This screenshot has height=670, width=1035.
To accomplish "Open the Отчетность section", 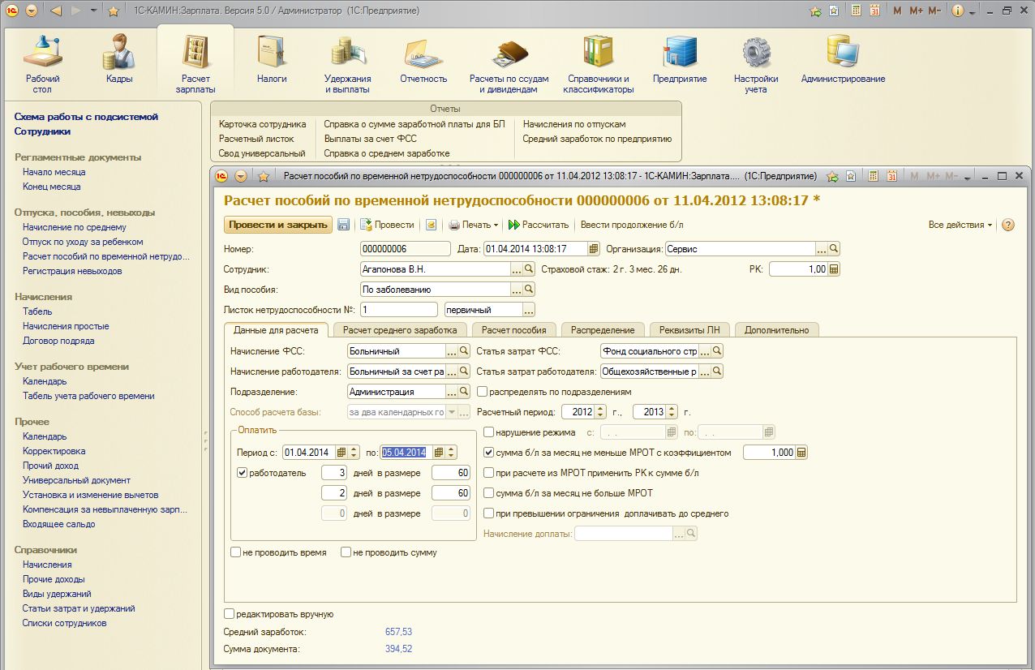I will pyautogui.click(x=423, y=60).
